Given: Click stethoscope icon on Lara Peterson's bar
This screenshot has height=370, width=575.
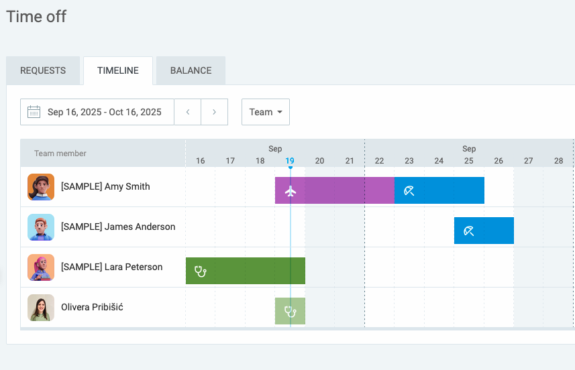Looking at the screenshot, I should click(200, 271).
